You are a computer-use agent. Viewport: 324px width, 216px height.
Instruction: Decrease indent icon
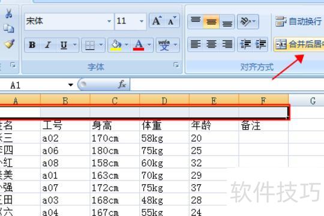click(245, 44)
